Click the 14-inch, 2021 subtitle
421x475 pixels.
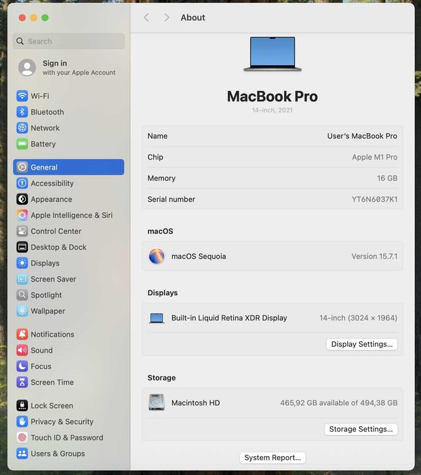pyautogui.click(x=273, y=110)
